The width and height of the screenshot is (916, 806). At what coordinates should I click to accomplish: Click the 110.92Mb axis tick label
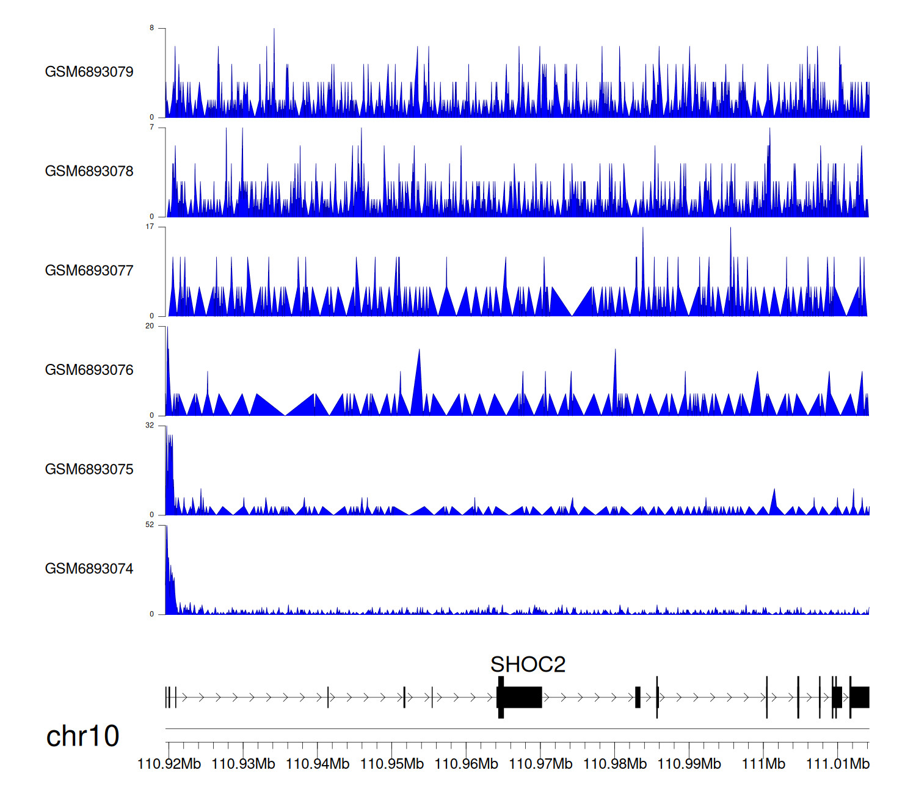169,764
